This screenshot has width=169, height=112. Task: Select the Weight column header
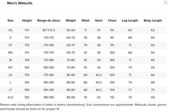[x=71, y=21]
